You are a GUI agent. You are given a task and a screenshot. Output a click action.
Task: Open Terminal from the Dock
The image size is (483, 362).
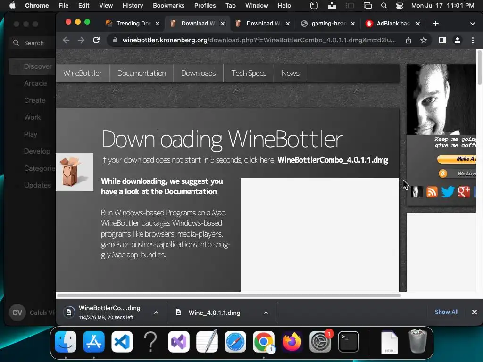(x=349, y=342)
